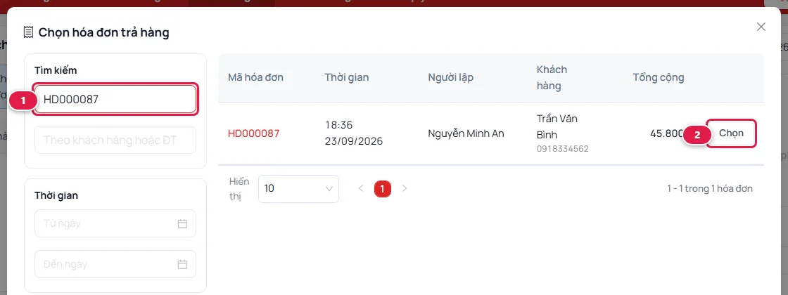Viewport: 788px width, 295px height.
Task: Expand the rows-per-page dropdown showing 10
Action: click(x=298, y=189)
